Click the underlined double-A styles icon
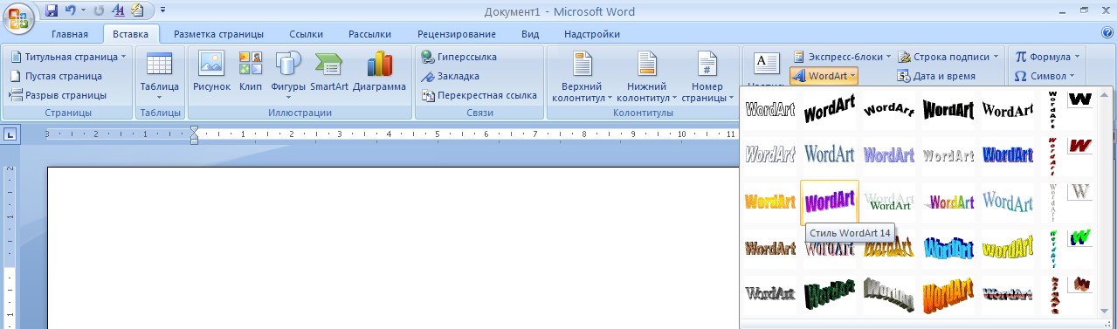The height and width of the screenshot is (329, 1117). (118, 11)
